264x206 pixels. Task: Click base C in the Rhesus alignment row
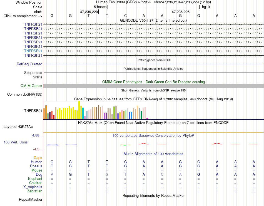(x=125, y=166)
